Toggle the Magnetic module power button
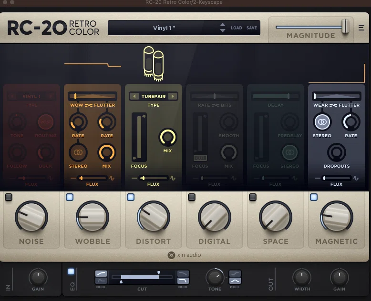Viewport: 371px width, 301px height. coord(314,197)
